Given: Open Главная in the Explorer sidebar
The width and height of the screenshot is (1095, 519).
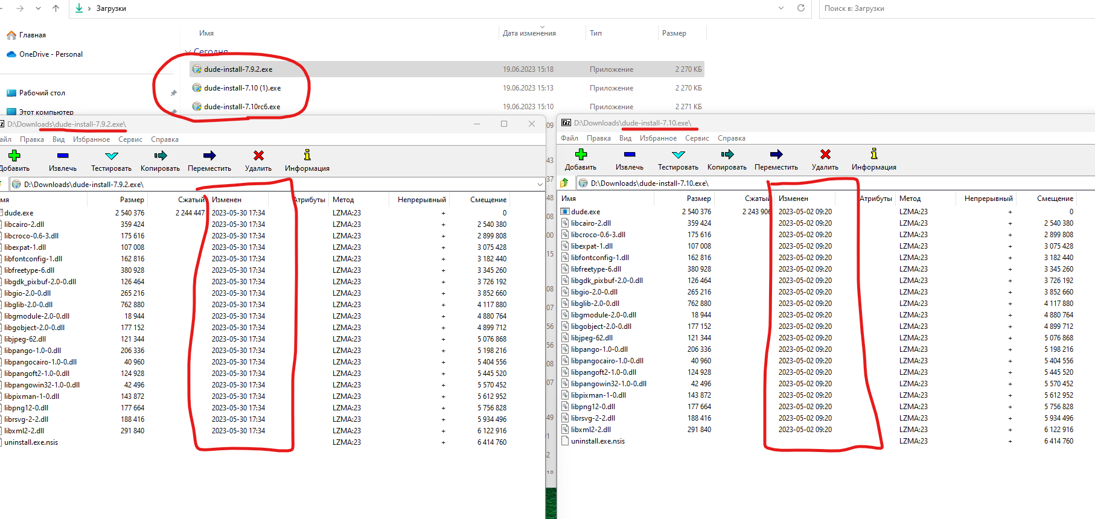Looking at the screenshot, I should click(x=33, y=35).
